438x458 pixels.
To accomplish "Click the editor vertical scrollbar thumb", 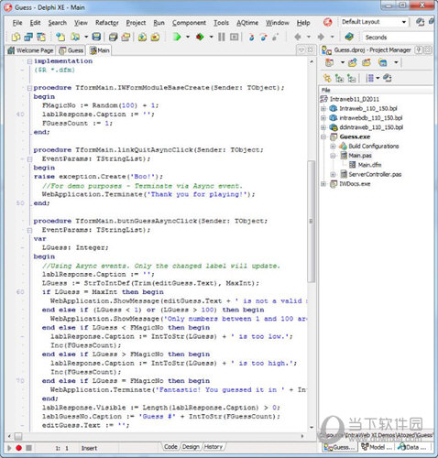I will (311, 221).
